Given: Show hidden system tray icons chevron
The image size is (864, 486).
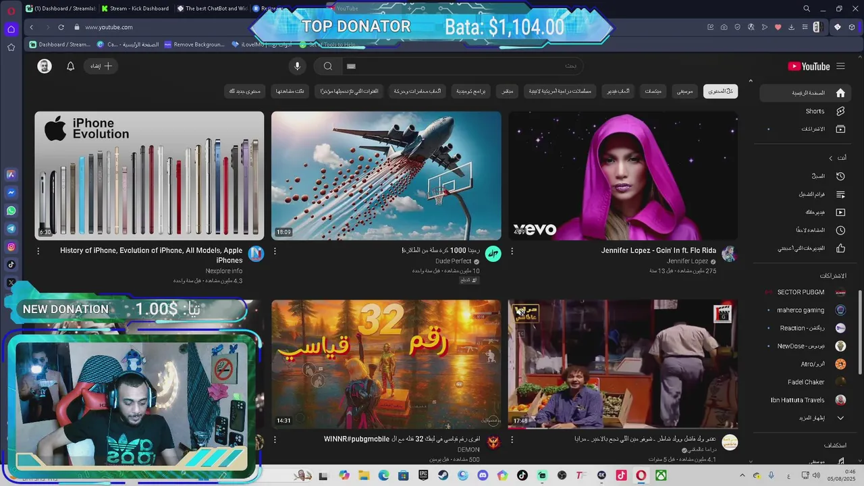Looking at the screenshot, I should 742,476.
